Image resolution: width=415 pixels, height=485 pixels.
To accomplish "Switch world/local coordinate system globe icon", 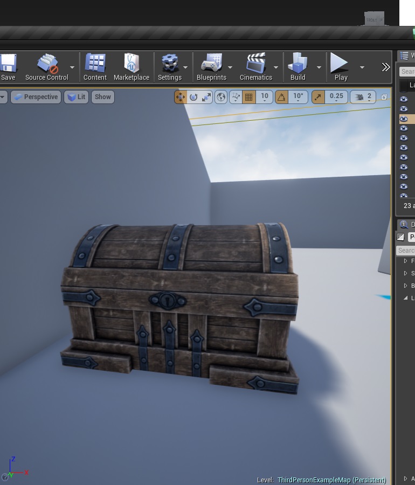I will (x=221, y=97).
